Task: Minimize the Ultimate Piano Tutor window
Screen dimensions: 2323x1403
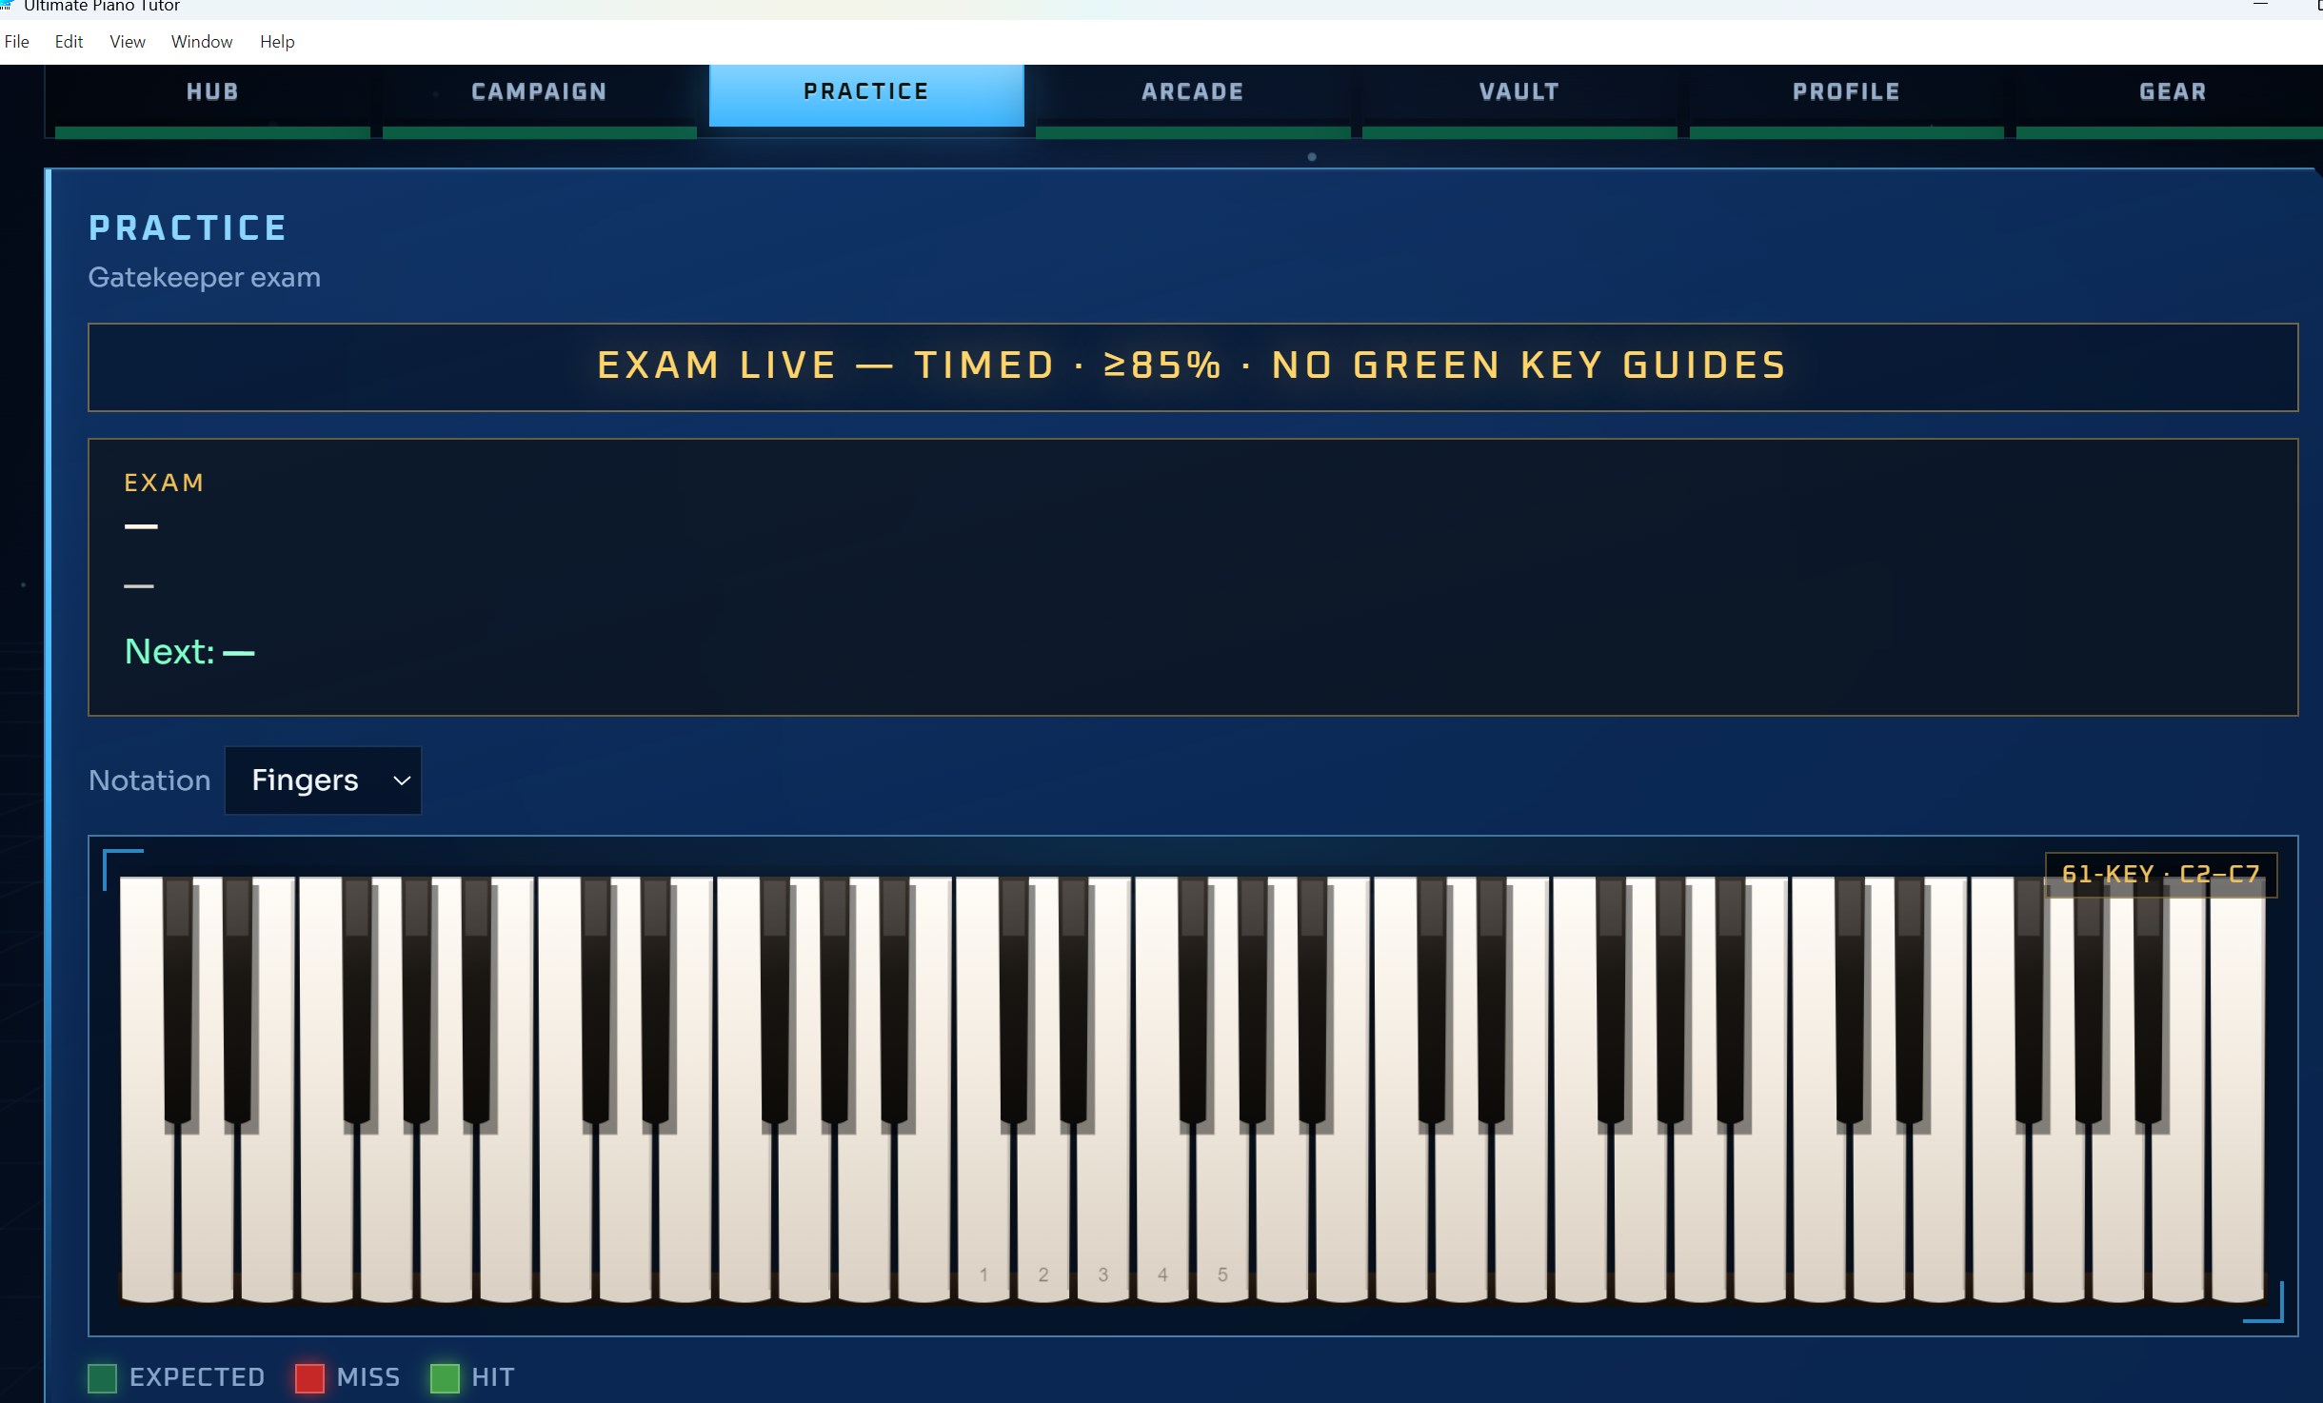Action: pos(2260,6)
